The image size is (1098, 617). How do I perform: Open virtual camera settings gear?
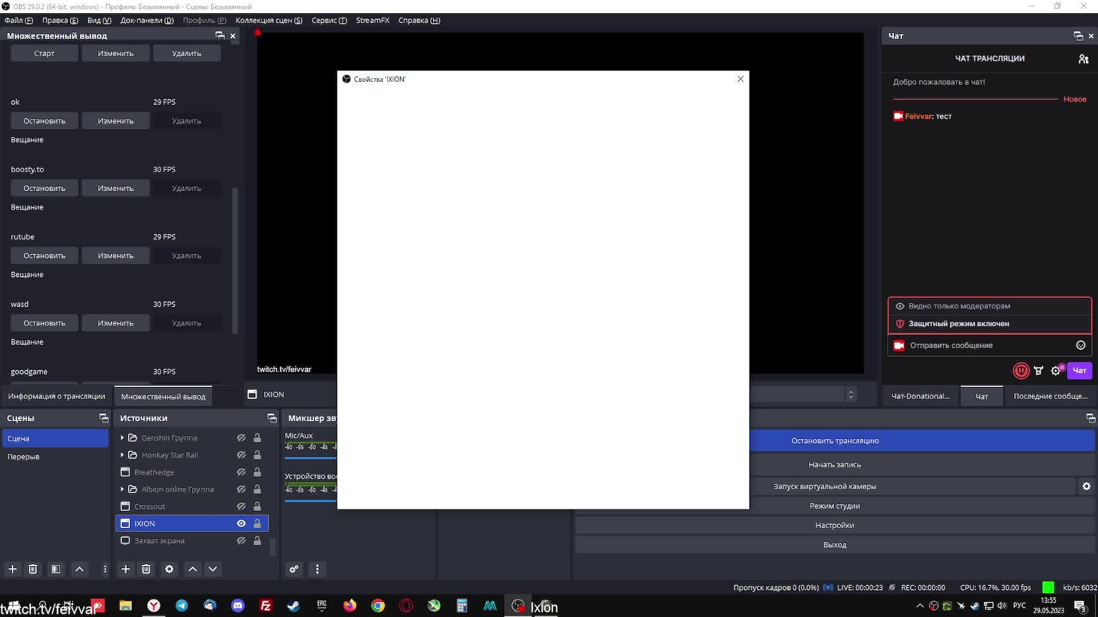click(1086, 486)
